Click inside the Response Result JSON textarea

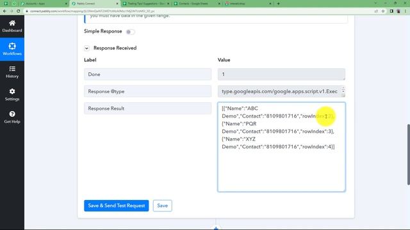[281, 147]
